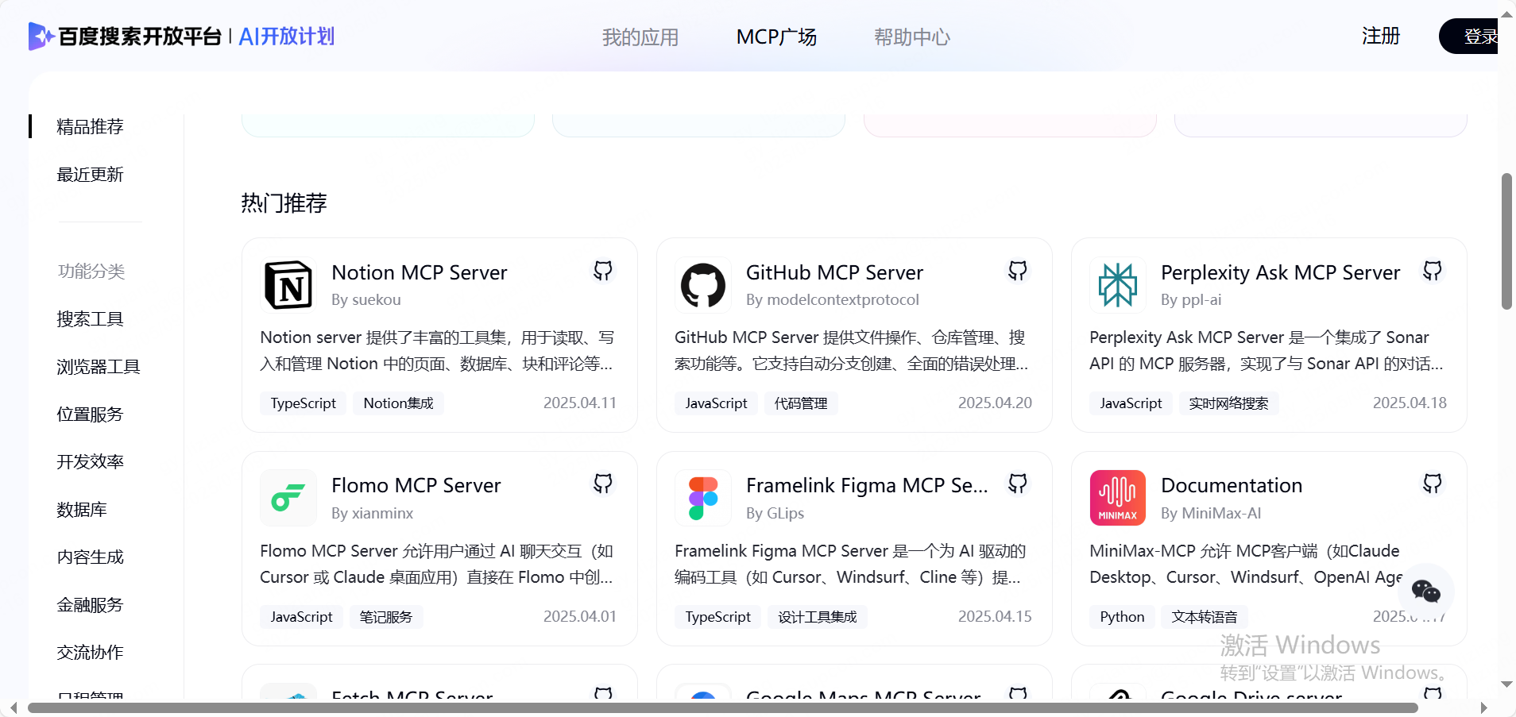Click the horizontal scrollbar thumb
1516x717 pixels.
pos(723,707)
